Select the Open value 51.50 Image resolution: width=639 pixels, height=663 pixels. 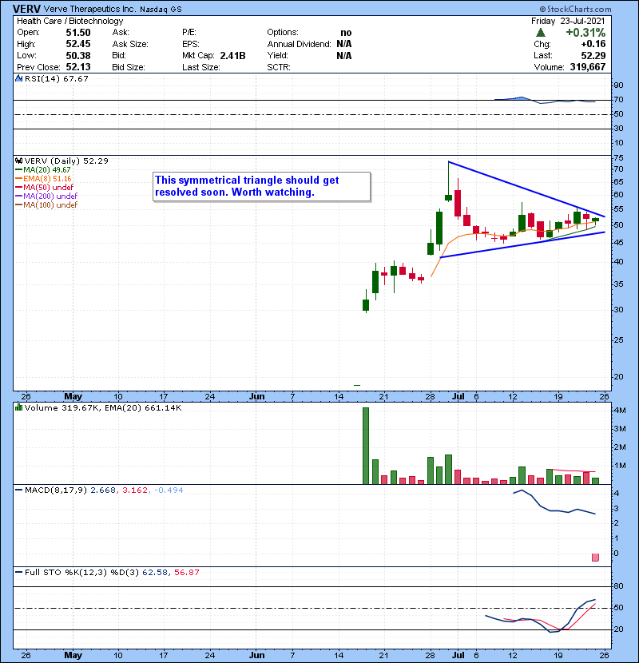pos(78,33)
